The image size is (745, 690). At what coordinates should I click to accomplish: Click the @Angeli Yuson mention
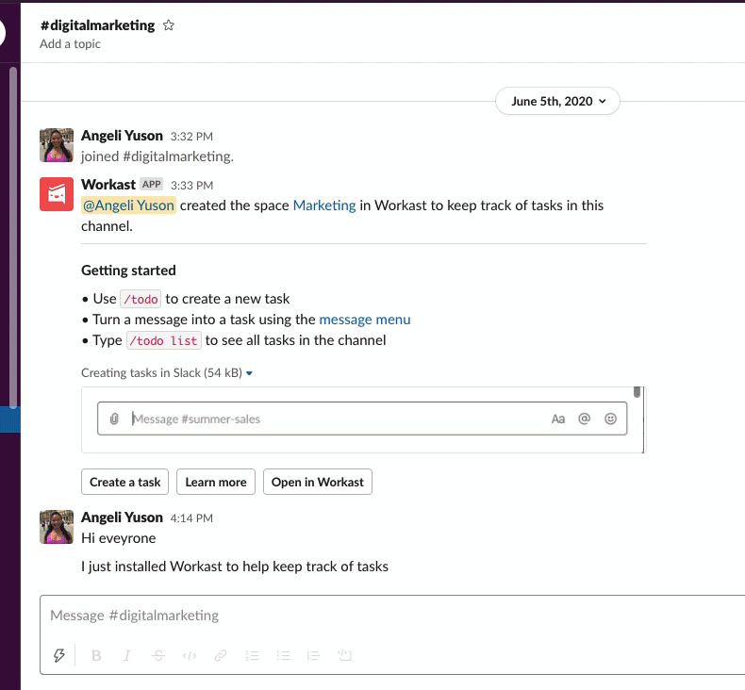click(129, 205)
